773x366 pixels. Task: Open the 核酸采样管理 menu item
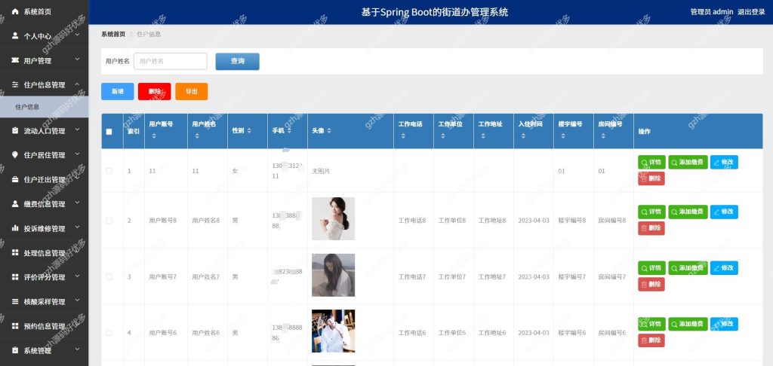click(x=45, y=301)
